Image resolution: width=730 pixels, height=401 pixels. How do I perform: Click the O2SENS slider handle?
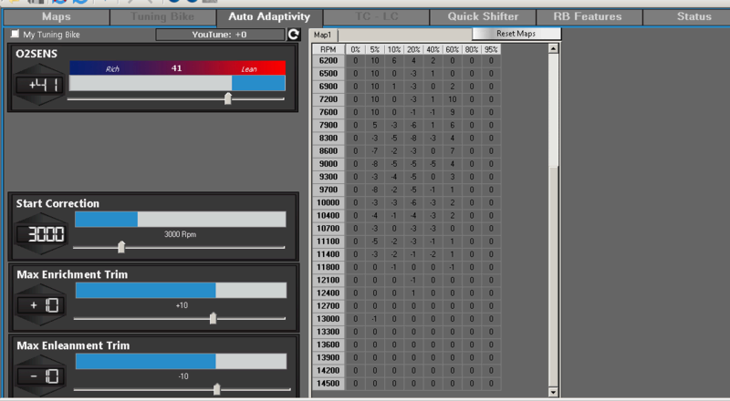pyautogui.click(x=227, y=99)
